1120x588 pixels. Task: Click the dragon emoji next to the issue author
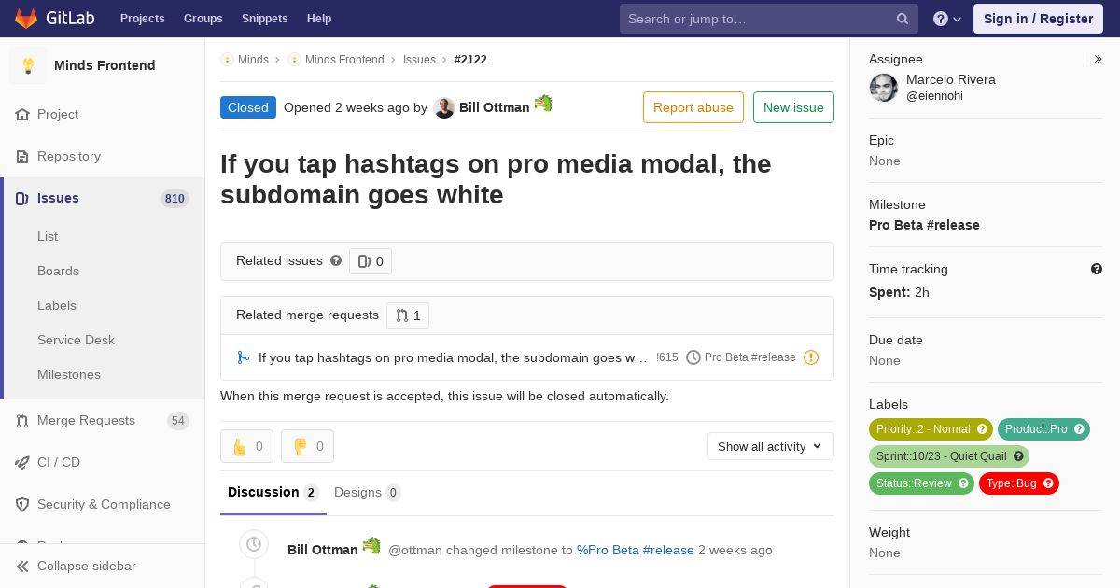[543, 104]
